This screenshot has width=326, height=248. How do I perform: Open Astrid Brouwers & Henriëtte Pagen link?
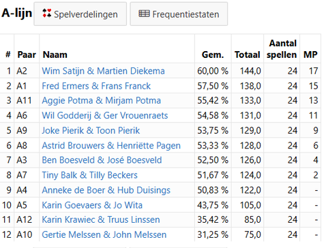(x=111, y=145)
